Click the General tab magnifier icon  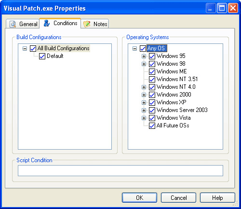13,24
